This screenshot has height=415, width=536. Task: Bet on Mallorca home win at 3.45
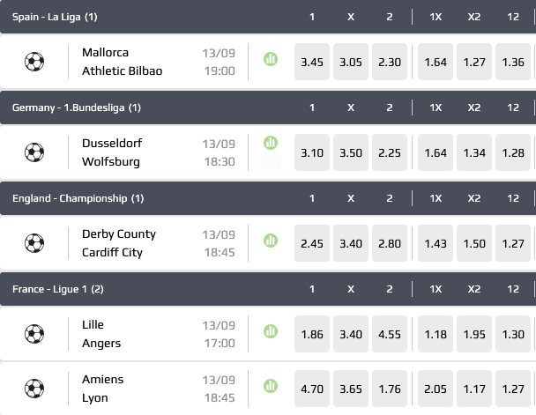pyautogui.click(x=312, y=62)
